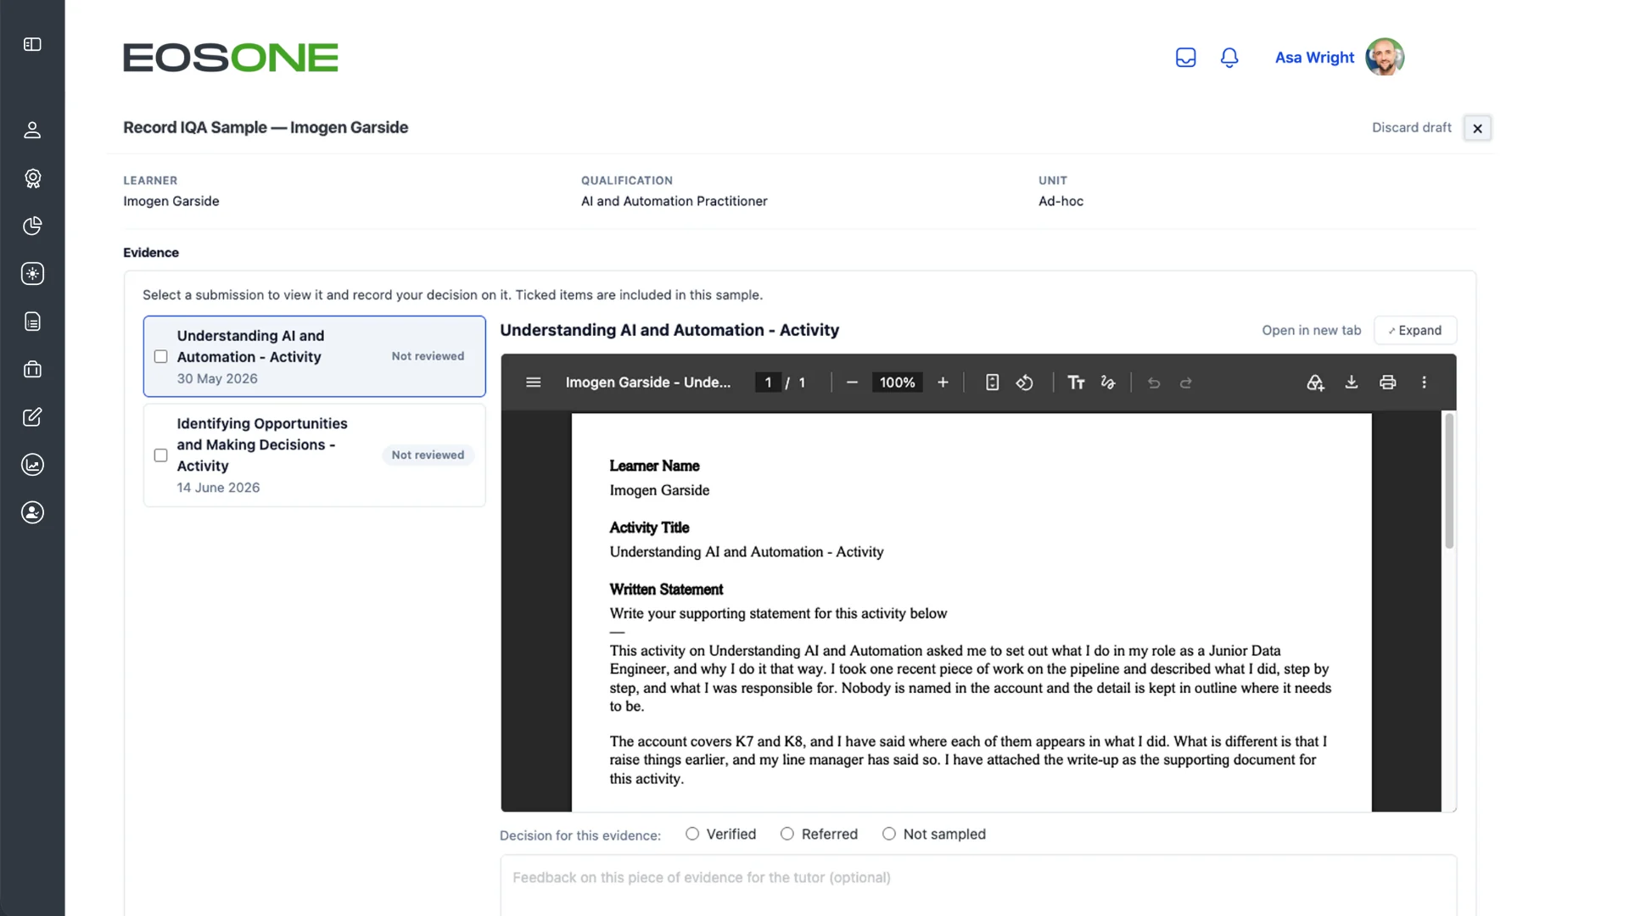The width and height of the screenshot is (1629, 916).
Task: Click the EOSONE logo
Action: coord(231,58)
